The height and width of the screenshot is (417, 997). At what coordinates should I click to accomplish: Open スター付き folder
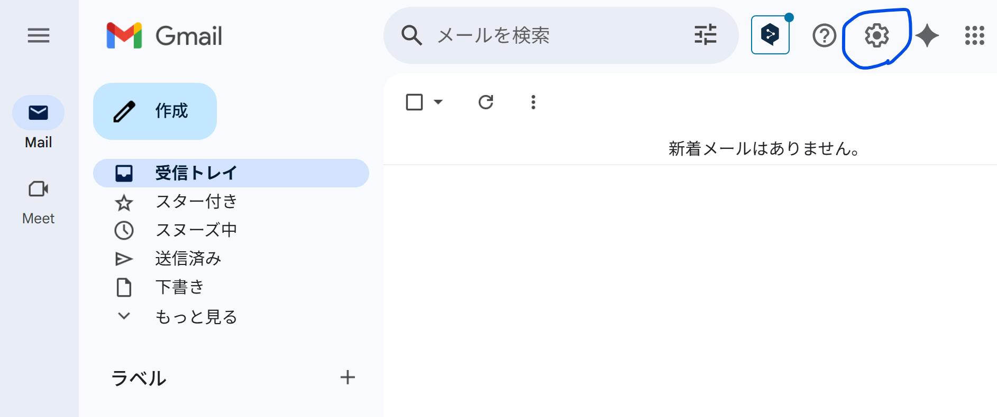pos(196,202)
